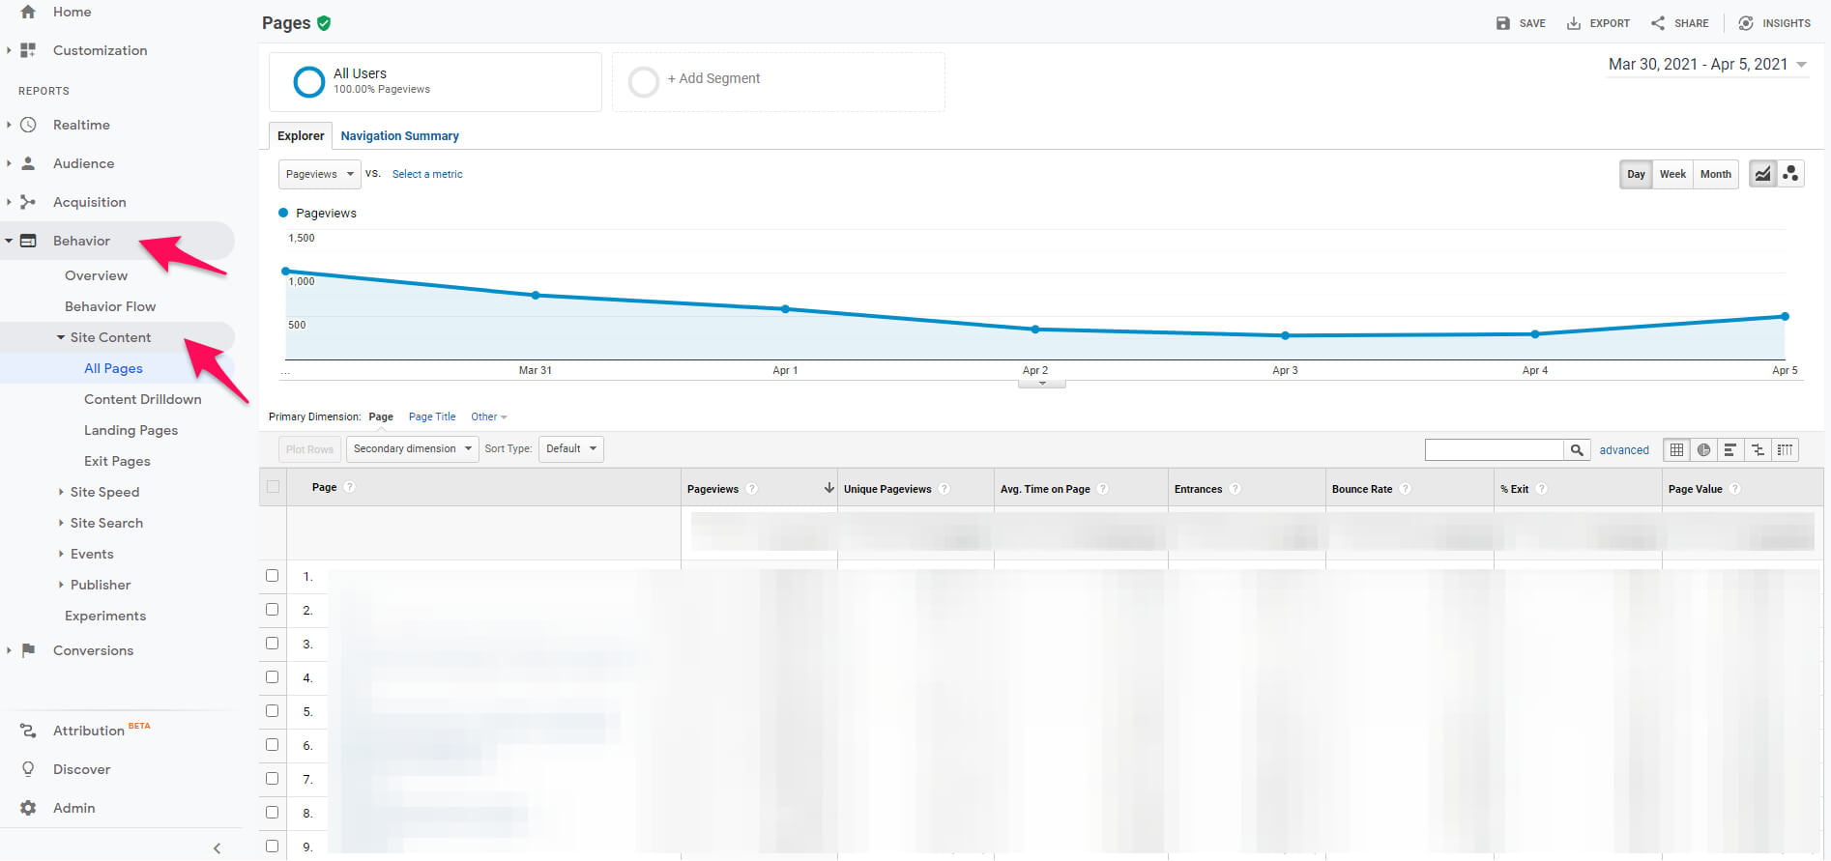The height and width of the screenshot is (861, 1831).
Task: Check the checkbox for row 7
Action: click(x=272, y=779)
